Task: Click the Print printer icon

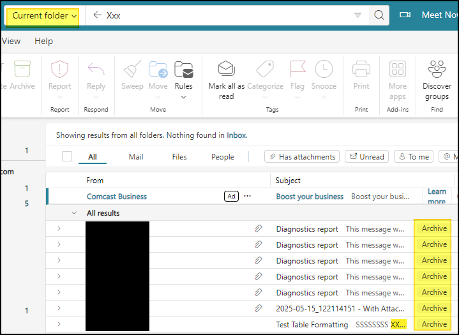Action: [361, 69]
